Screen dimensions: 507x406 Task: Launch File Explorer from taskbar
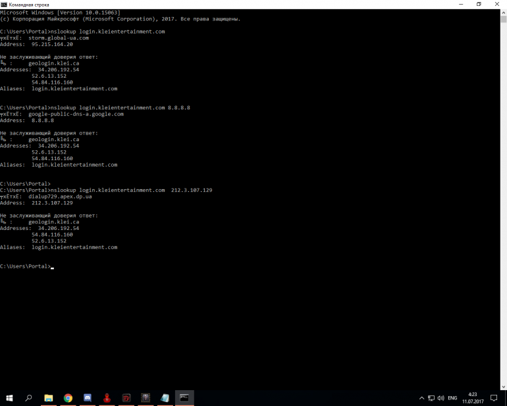click(x=48, y=398)
